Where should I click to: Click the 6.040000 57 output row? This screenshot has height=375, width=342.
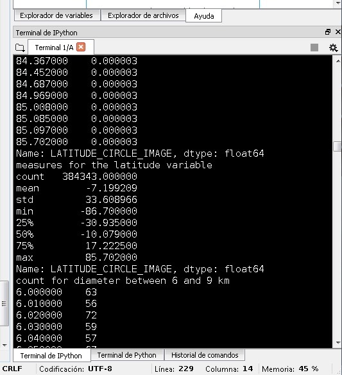click(x=56, y=338)
